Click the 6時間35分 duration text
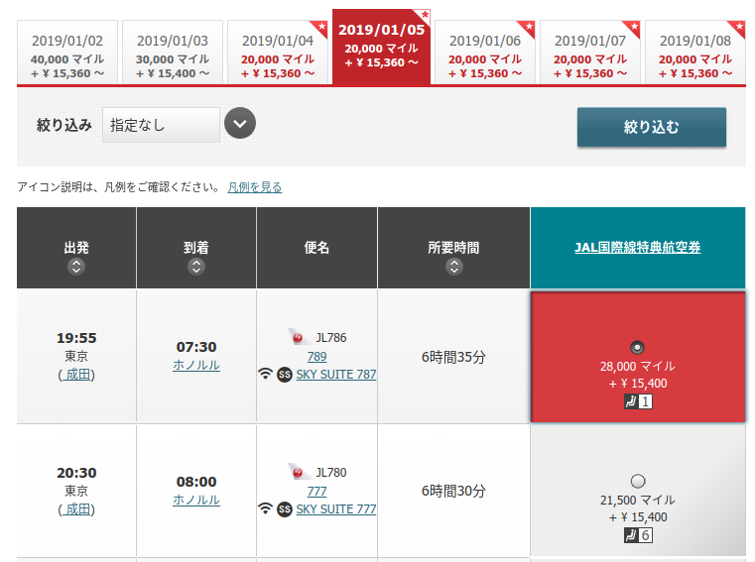The image size is (755, 562). [453, 357]
